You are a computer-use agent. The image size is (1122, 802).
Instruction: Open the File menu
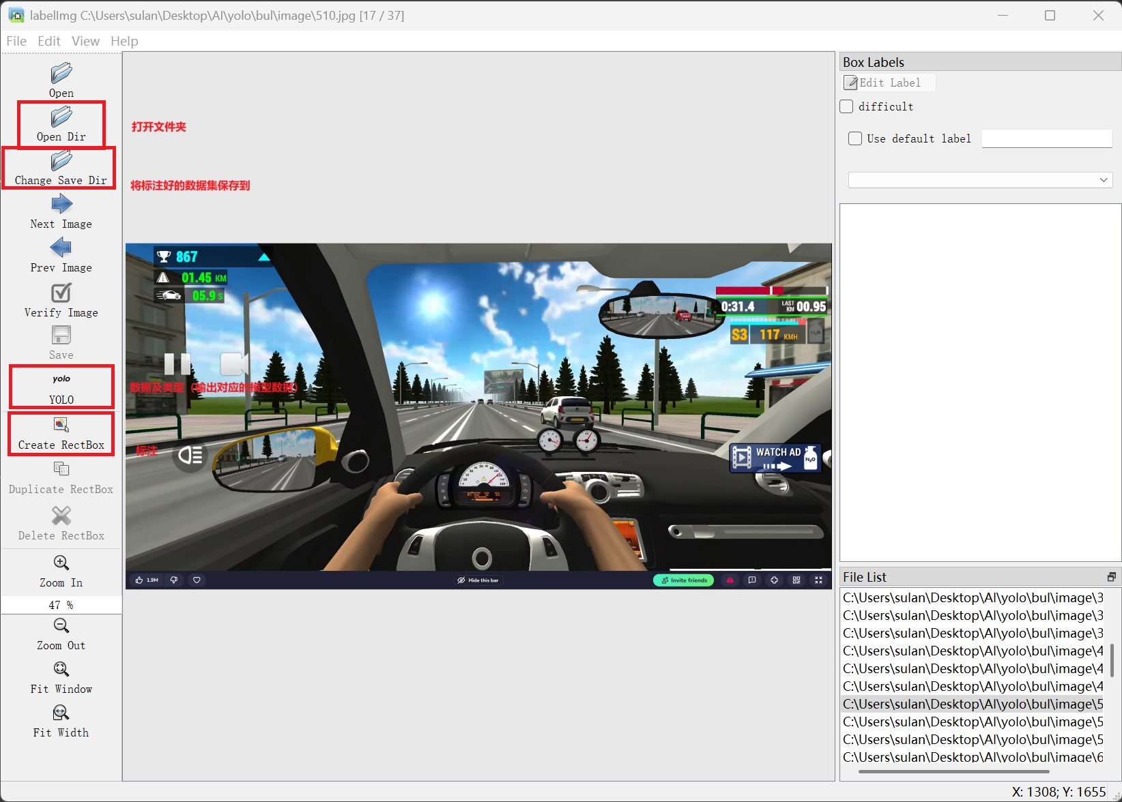[x=16, y=41]
